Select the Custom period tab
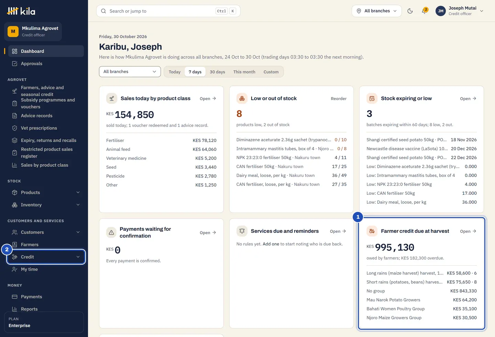Screen dimensions: 495x337 click(271, 72)
